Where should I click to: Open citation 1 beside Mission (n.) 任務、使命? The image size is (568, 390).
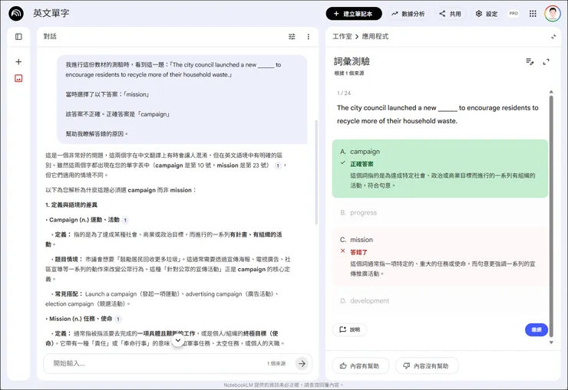[x=117, y=319]
